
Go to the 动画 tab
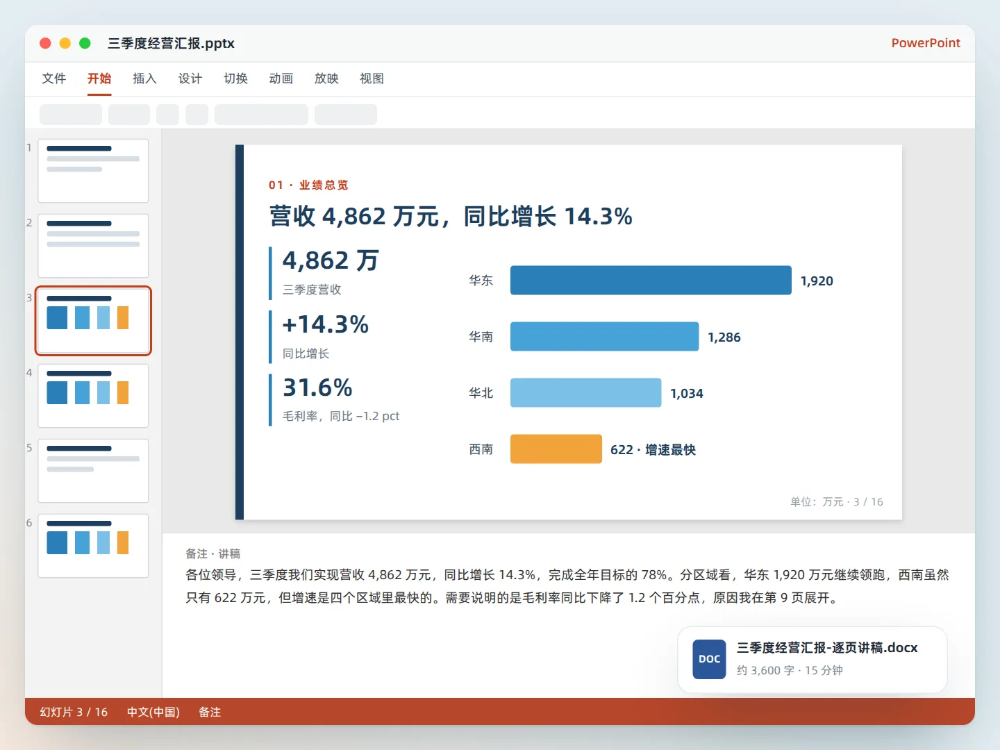click(x=281, y=78)
